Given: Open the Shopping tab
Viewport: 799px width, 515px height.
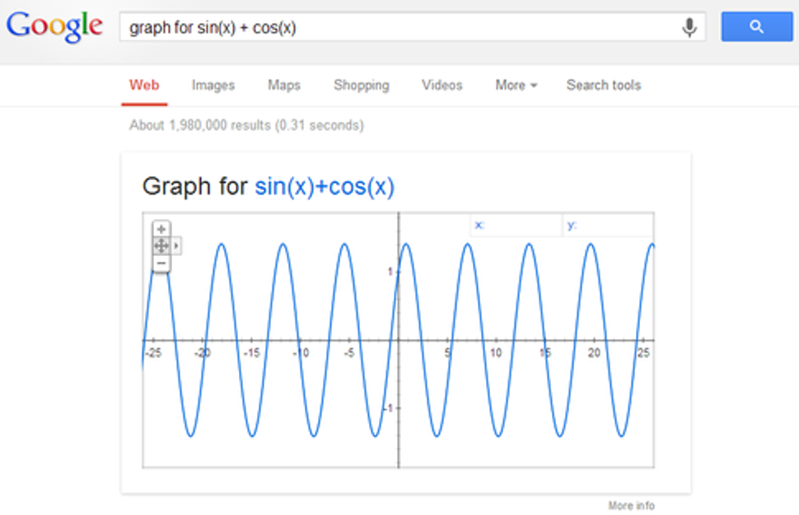Looking at the screenshot, I should [x=361, y=85].
